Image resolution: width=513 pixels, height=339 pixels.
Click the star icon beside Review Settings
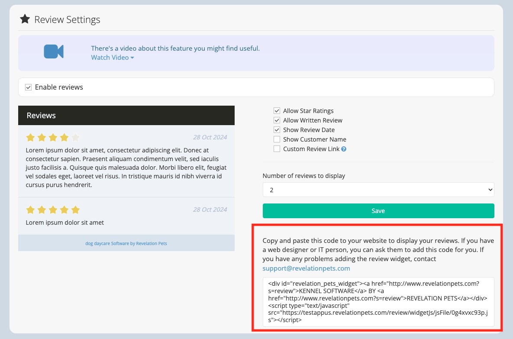click(25, 19)
